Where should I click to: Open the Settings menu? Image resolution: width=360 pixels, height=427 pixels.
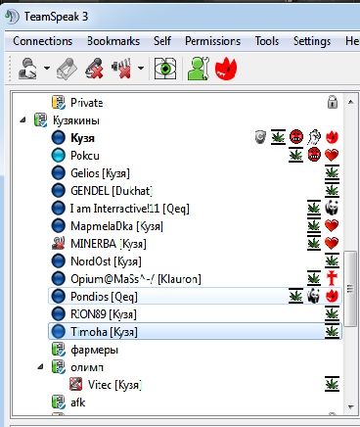[312, 41]
